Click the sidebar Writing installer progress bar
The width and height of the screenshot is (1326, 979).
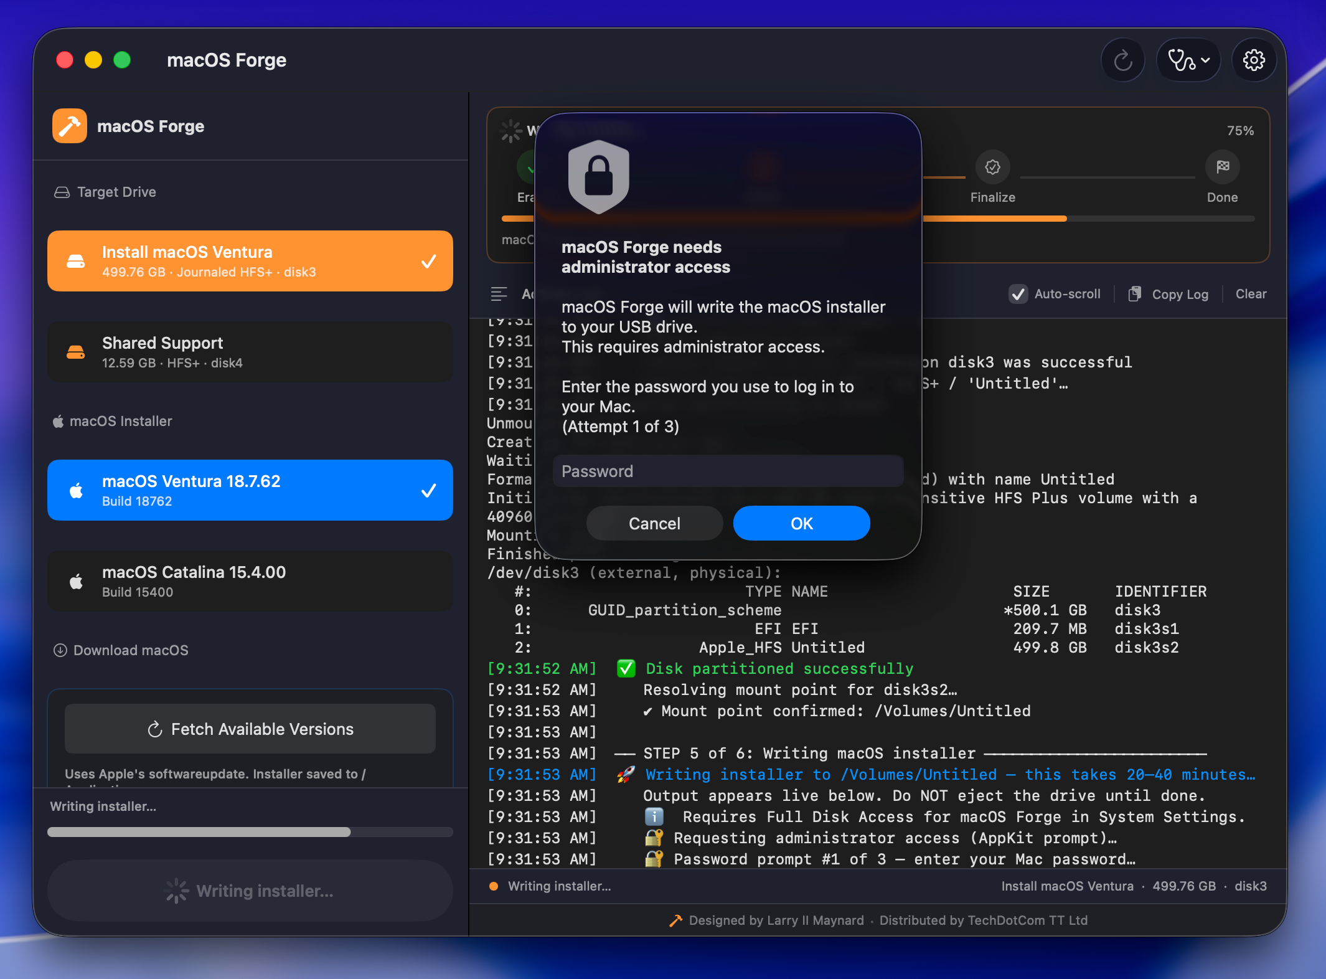pos(250,832)
